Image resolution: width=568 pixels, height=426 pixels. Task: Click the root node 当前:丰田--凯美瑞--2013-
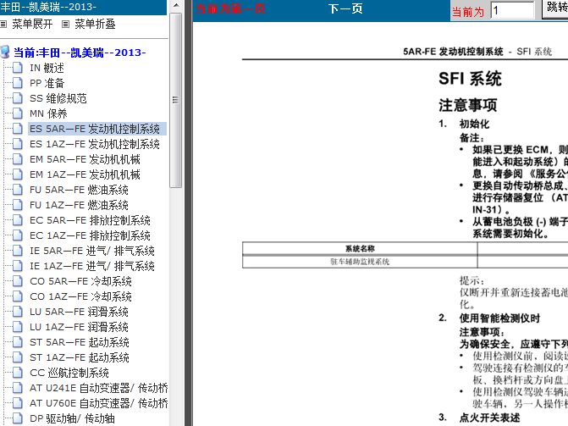point(80,53)
